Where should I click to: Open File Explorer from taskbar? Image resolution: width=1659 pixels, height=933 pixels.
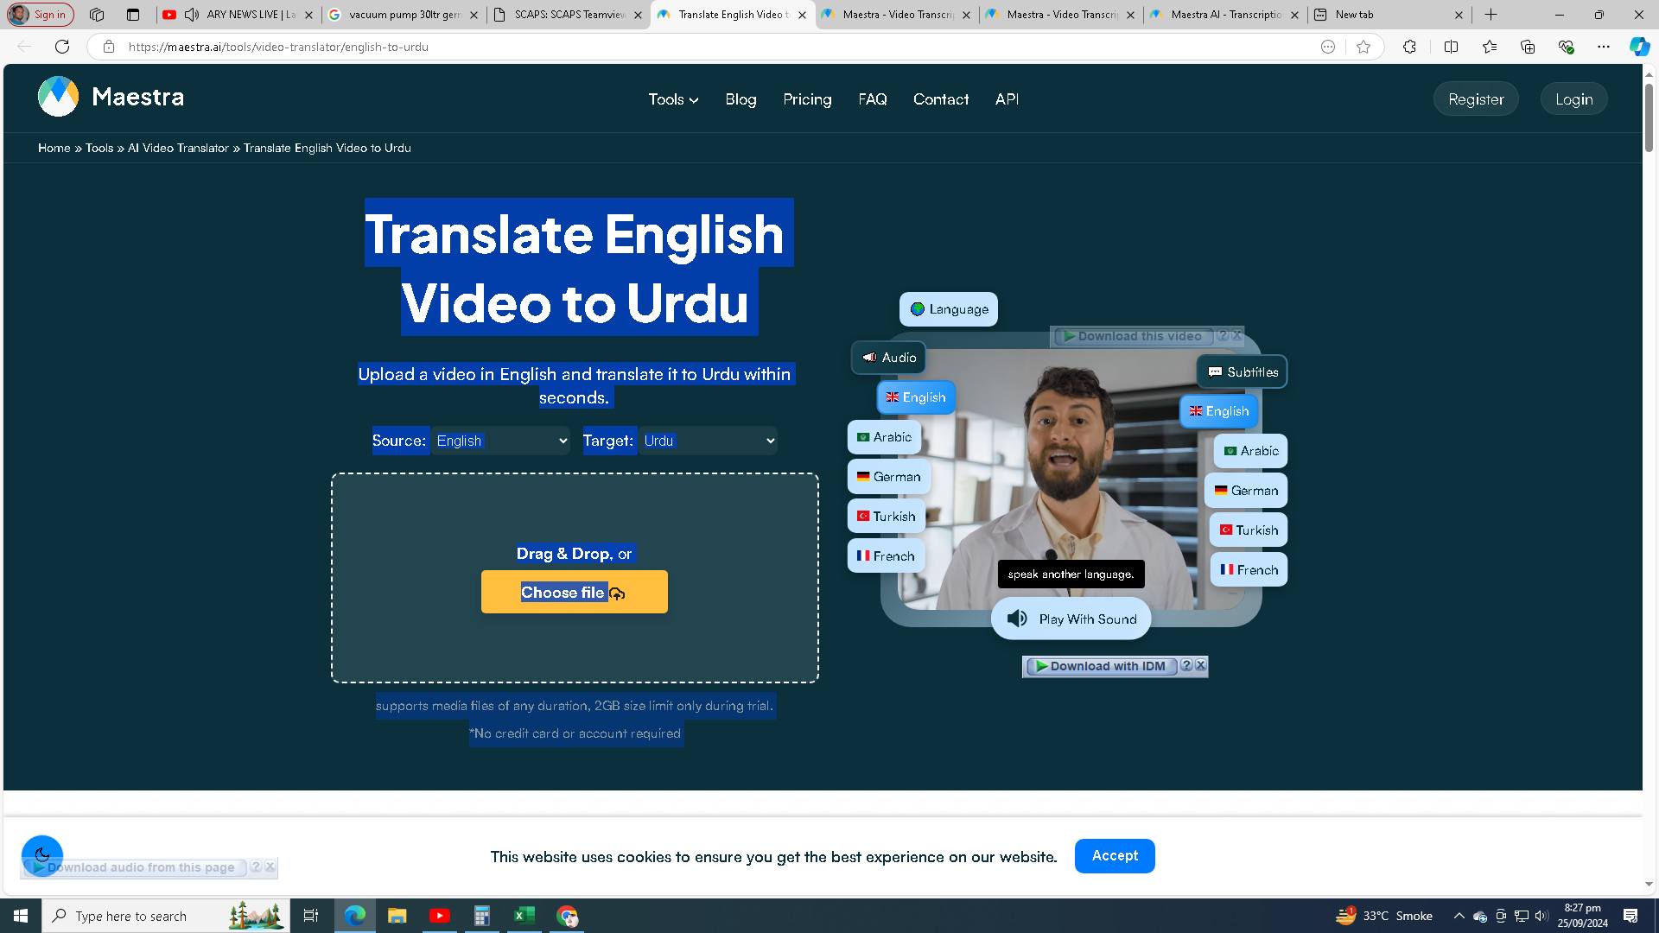click(397, 916)
